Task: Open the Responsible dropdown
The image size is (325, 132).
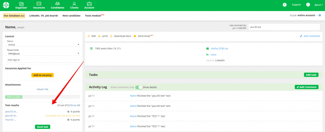Action: click(x=43, y=53)
